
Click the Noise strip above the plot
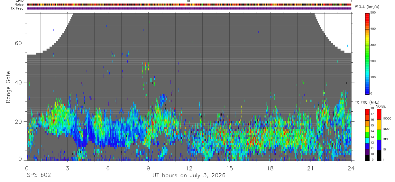tap(189, 4)
